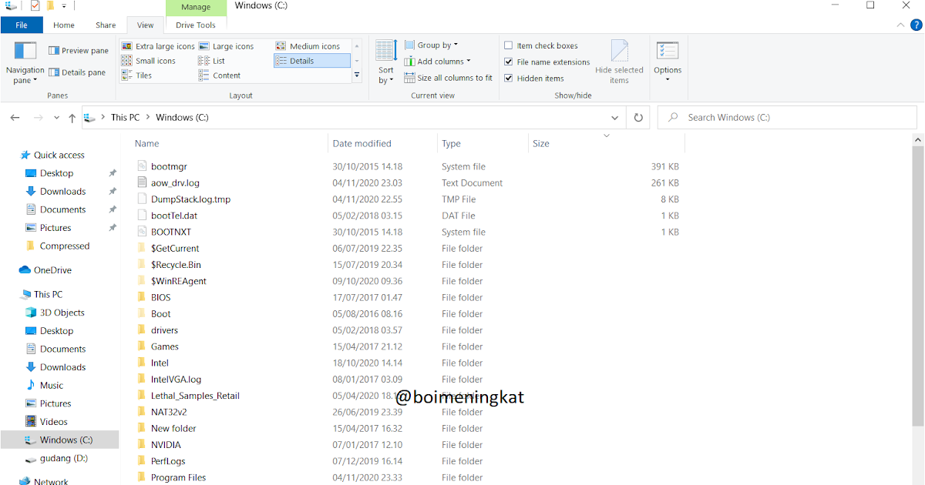
Task: Enable Item check boxes
Action: click(541, 46)
